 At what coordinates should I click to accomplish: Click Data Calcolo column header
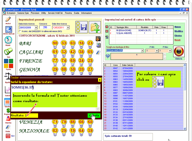point(128,65)
